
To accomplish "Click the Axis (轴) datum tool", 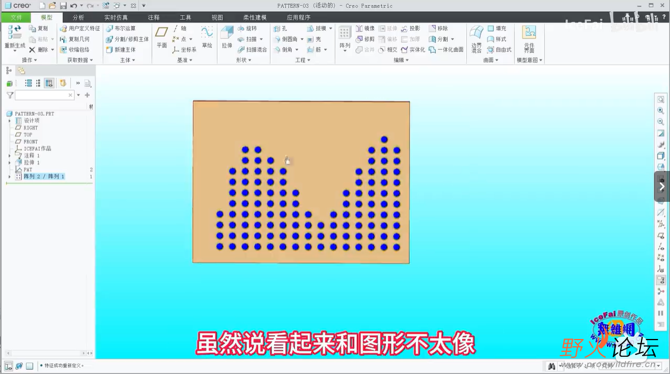I will point(180,28).
